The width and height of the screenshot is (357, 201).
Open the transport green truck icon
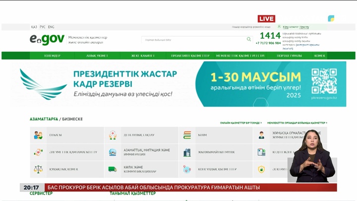click(113, 169)
